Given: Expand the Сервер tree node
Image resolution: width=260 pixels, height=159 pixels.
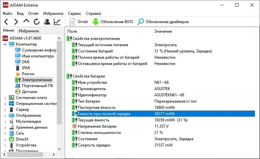Looking at the screenshot, I should [x=5, y=110].
